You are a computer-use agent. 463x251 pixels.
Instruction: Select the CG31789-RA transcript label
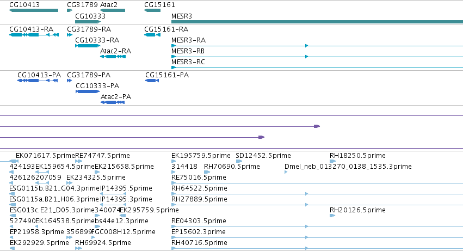[89, 29]
